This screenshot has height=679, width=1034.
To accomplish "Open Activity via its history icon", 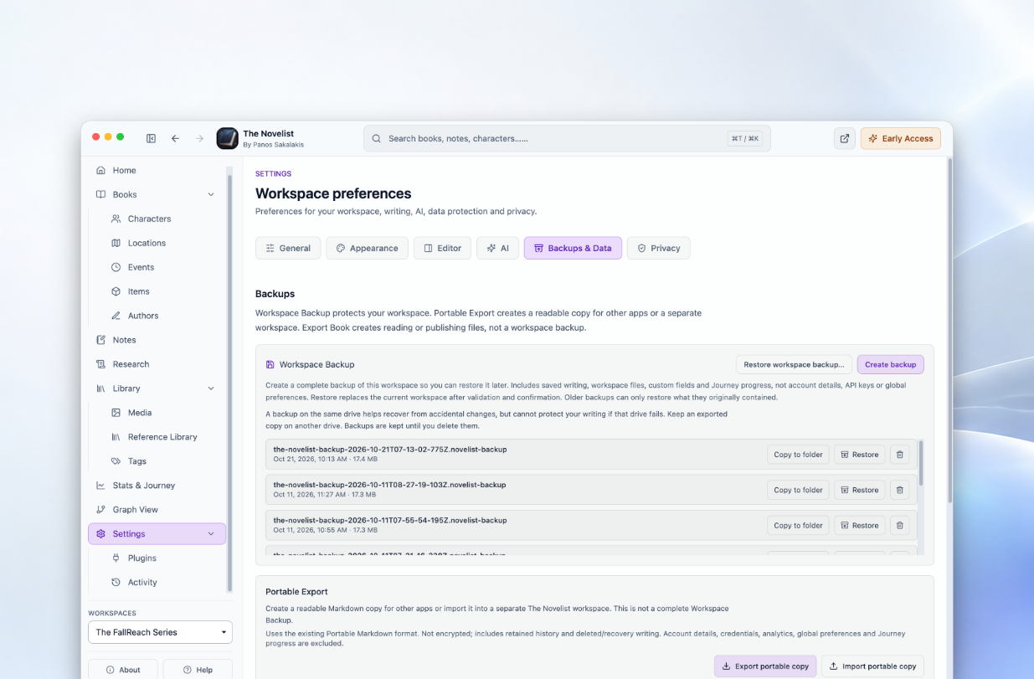I will click(x=116, y=582).
